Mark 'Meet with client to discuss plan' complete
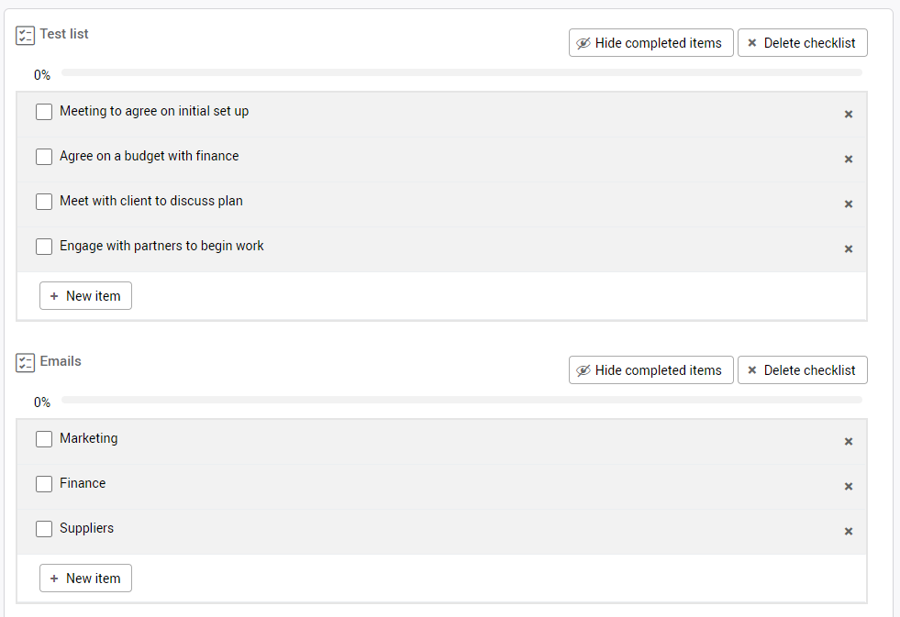Image resolution: width=900 pixels, height=617 pixels. coord(44,202)
